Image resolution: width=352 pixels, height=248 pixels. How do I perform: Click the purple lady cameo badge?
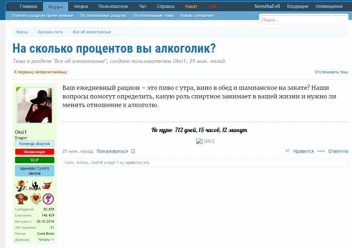click(x=47, y=199)
